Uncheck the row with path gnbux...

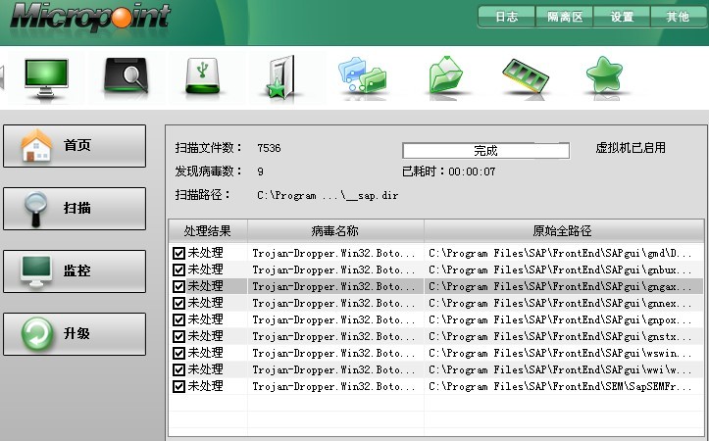click(x=179, y=269)
